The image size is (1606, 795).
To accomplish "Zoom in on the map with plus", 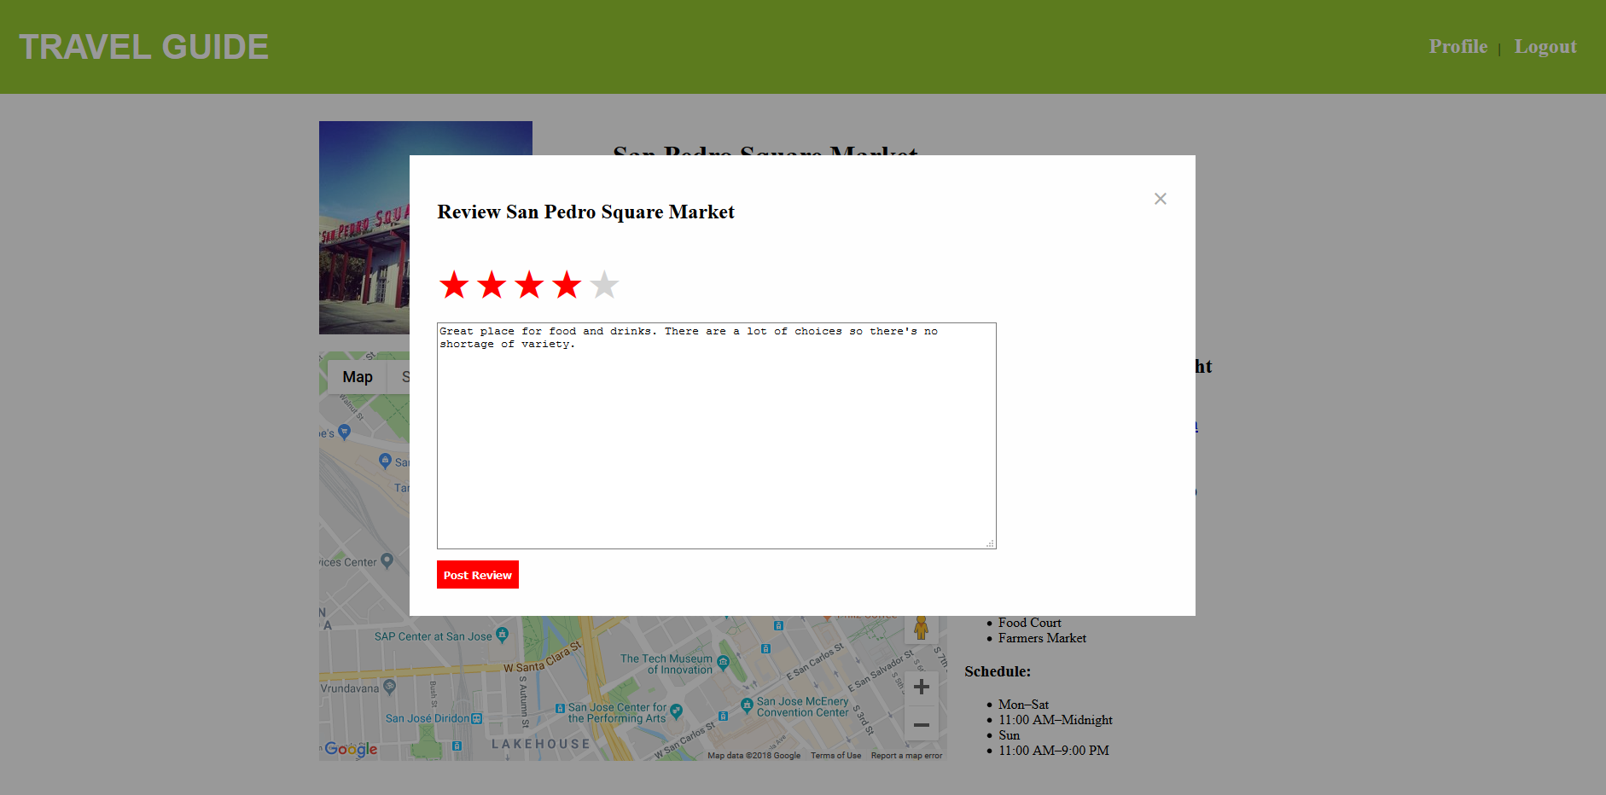I will pos(922,688).
